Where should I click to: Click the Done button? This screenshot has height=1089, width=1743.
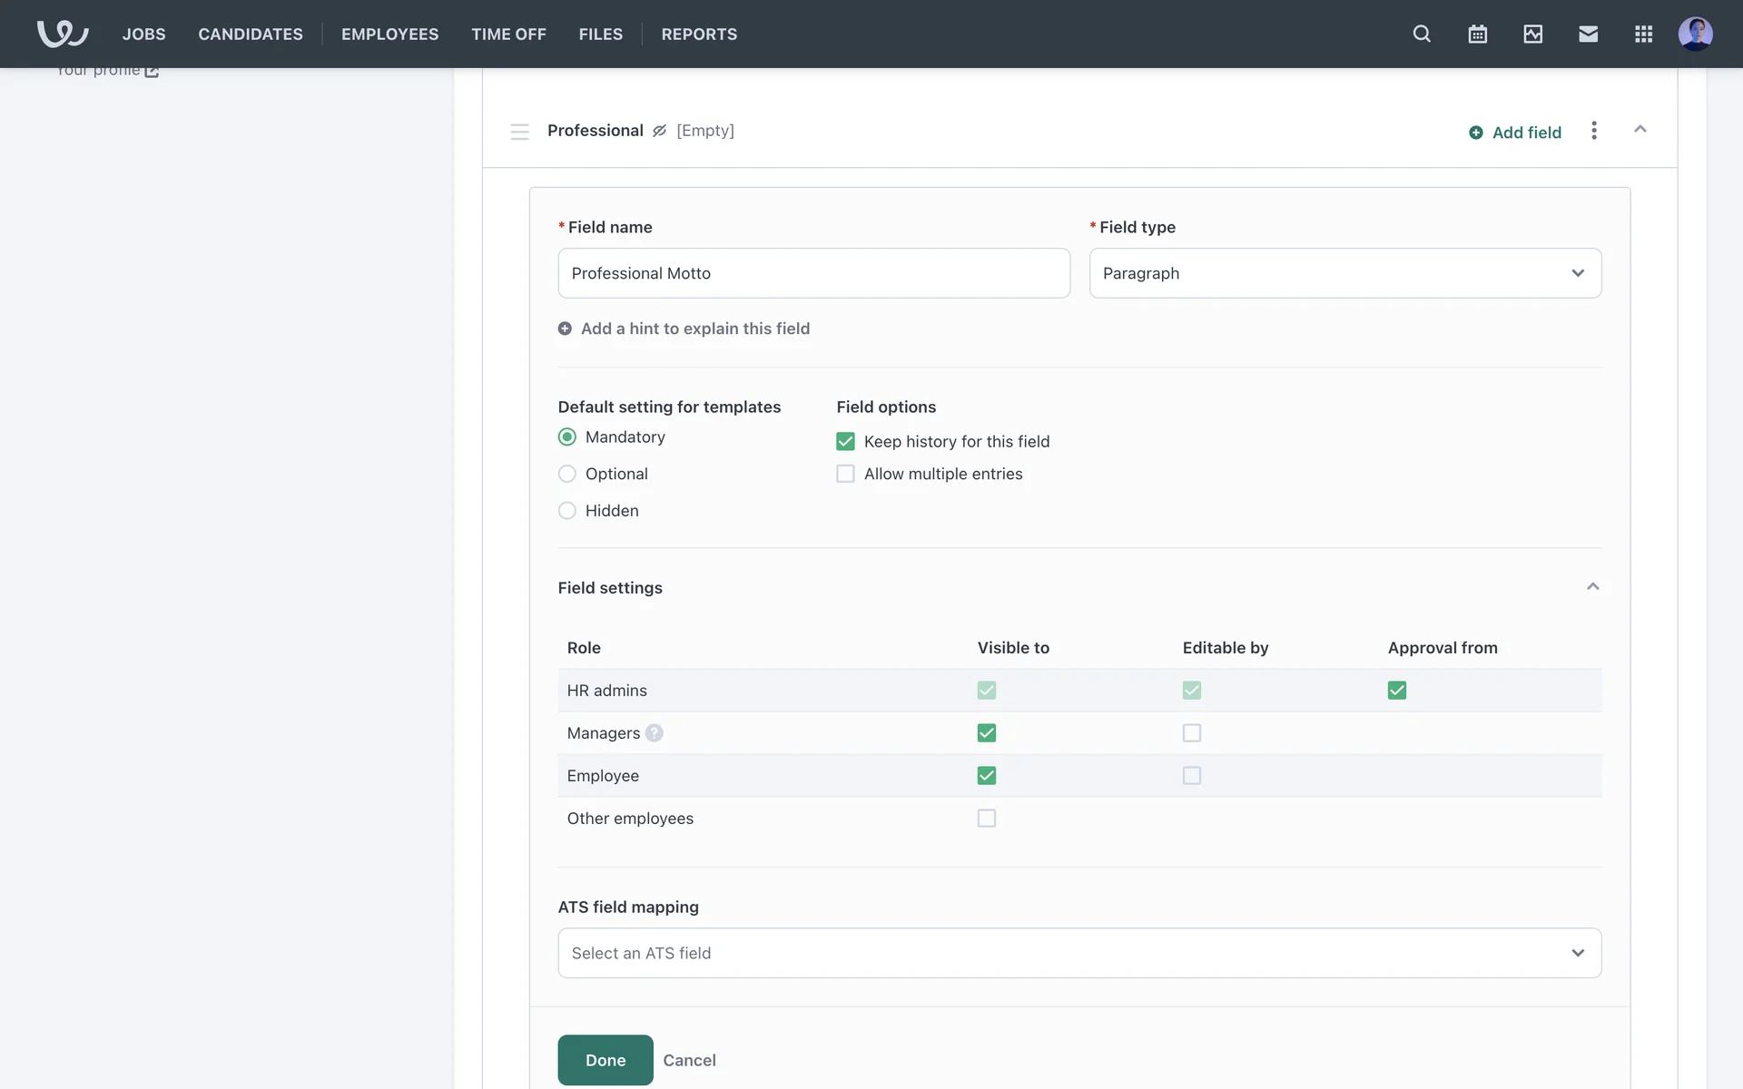pyautogui.click(x=605, y=1060)
